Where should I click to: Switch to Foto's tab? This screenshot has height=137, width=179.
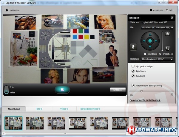click(39, 109)
